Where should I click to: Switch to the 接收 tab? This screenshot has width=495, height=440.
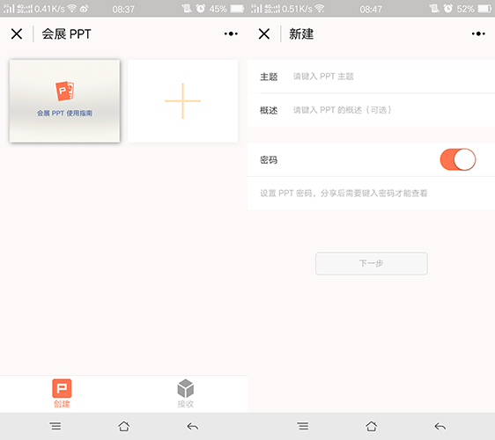click(x=186, y=393)
